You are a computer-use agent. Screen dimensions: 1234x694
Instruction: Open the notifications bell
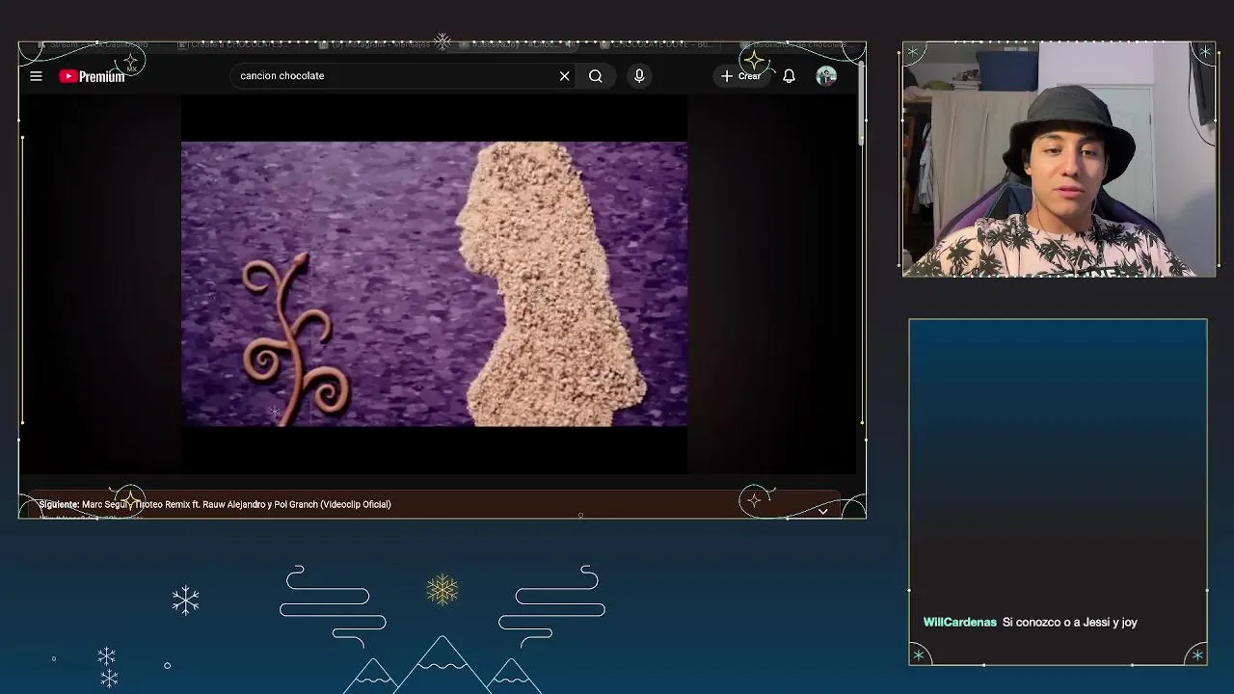(x=790, y=76)
